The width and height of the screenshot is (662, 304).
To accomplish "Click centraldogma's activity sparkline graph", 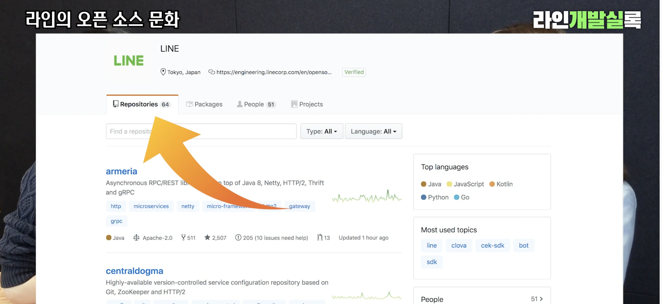I will (367, 295).
